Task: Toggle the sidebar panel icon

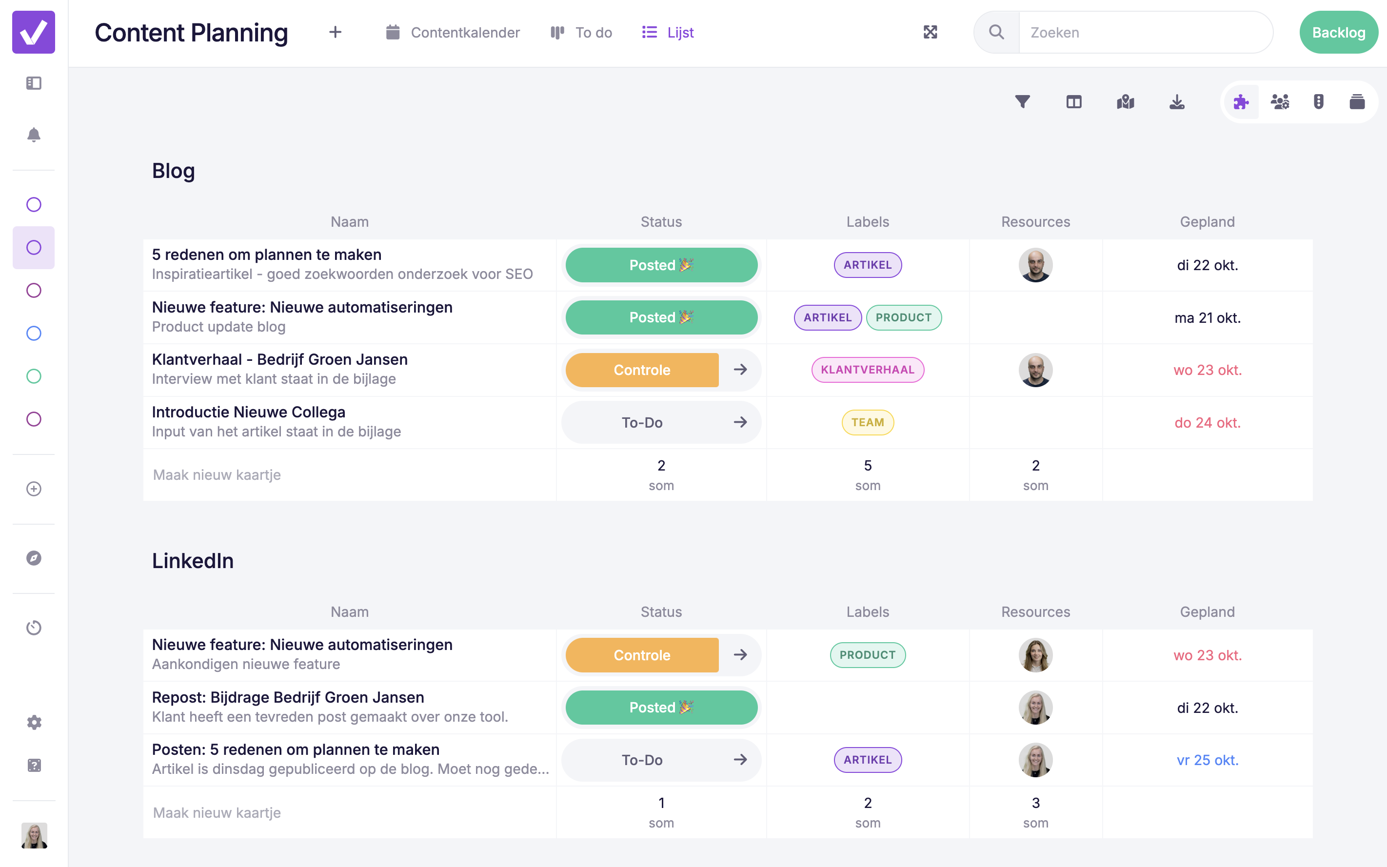Action: tap(34, 83)
